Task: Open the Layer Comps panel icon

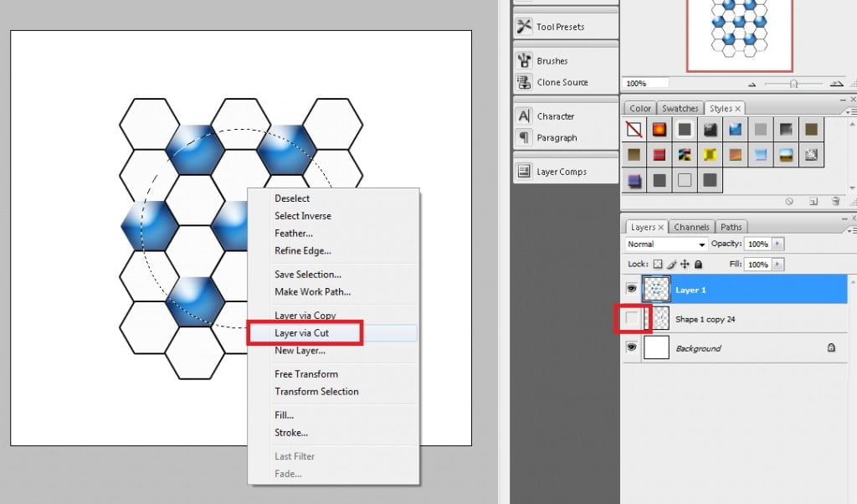Action: pyautogui.click(x=525, y=171)
